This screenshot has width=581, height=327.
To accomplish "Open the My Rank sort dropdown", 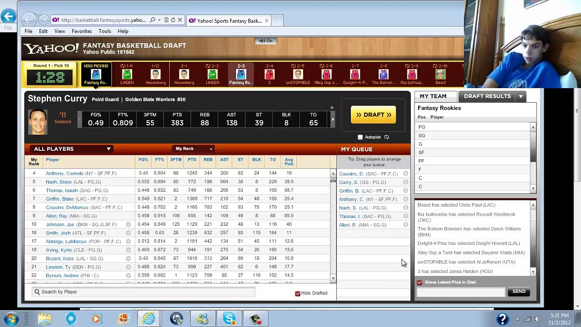I will pos(194,149).
